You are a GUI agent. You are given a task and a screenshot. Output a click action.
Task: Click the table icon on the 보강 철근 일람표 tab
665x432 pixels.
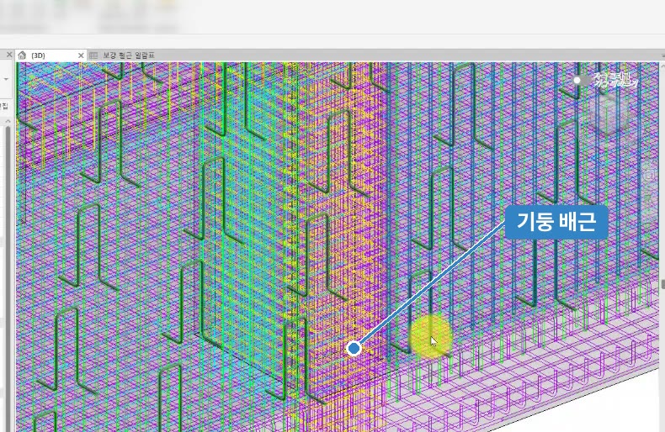(93, 55)
